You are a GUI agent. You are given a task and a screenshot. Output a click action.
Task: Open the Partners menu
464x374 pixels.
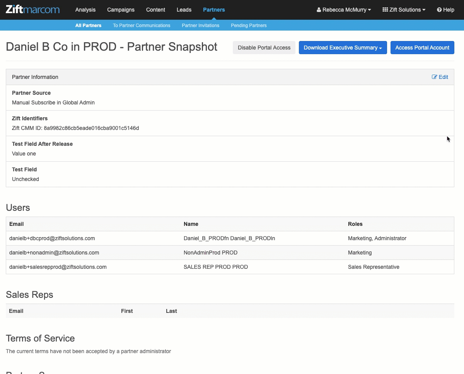click(x=214, y=10)
